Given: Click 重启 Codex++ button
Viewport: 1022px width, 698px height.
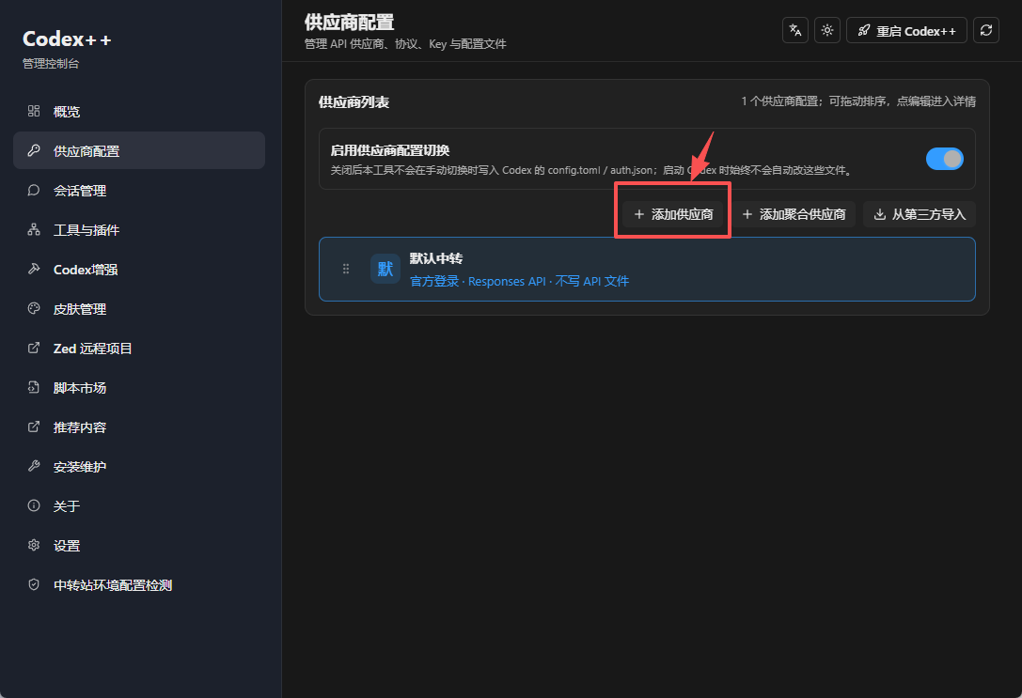Looking at the screenshot, I should 906,31.
